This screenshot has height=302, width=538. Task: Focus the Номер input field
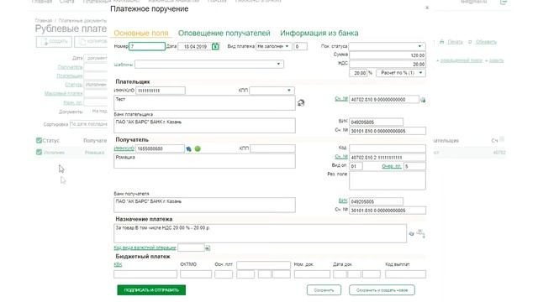click(x=147, y=46)
